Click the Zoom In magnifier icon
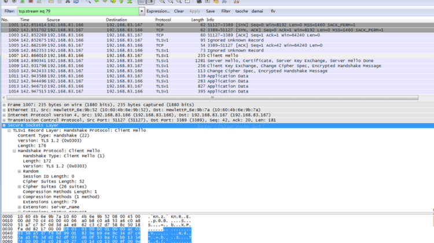Image resolution: width=434 pixels, height=243 pixels. (162, 1)
